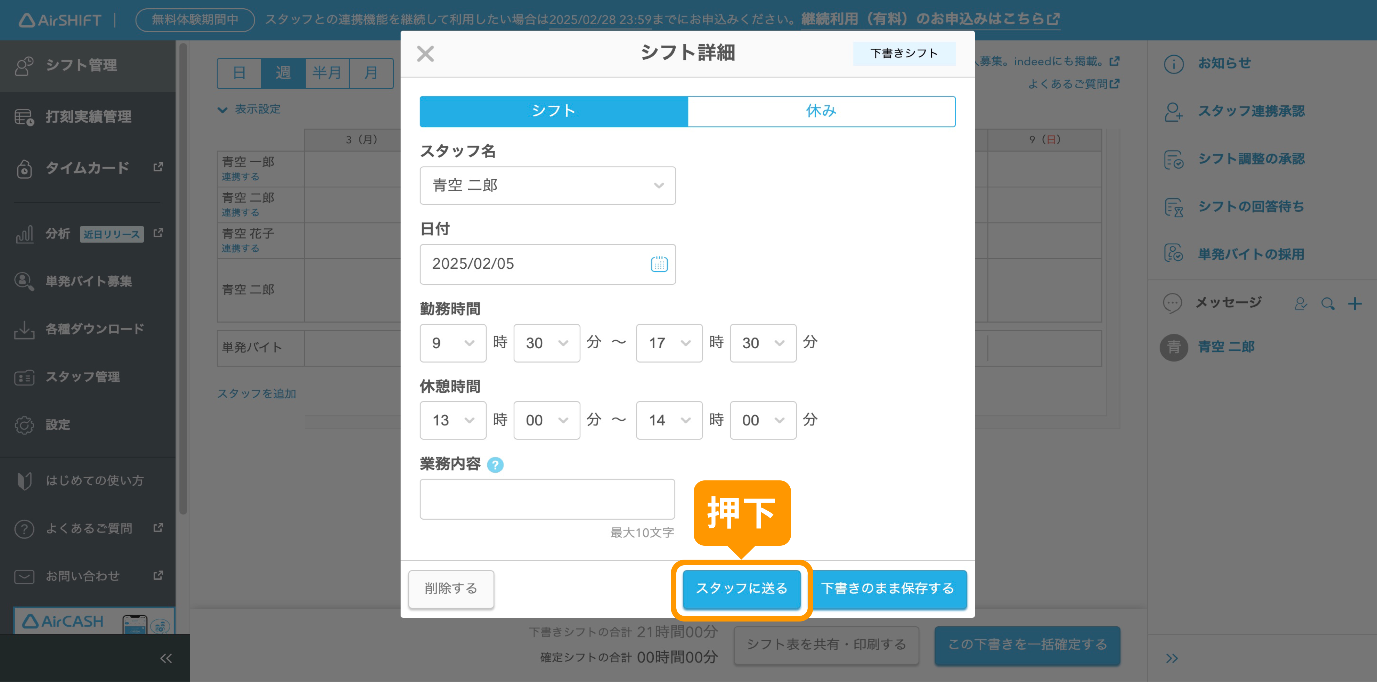The image size is (1377, 682).
Task: Click the スタッフ連携承認 icon
Action: [1173, 112]
